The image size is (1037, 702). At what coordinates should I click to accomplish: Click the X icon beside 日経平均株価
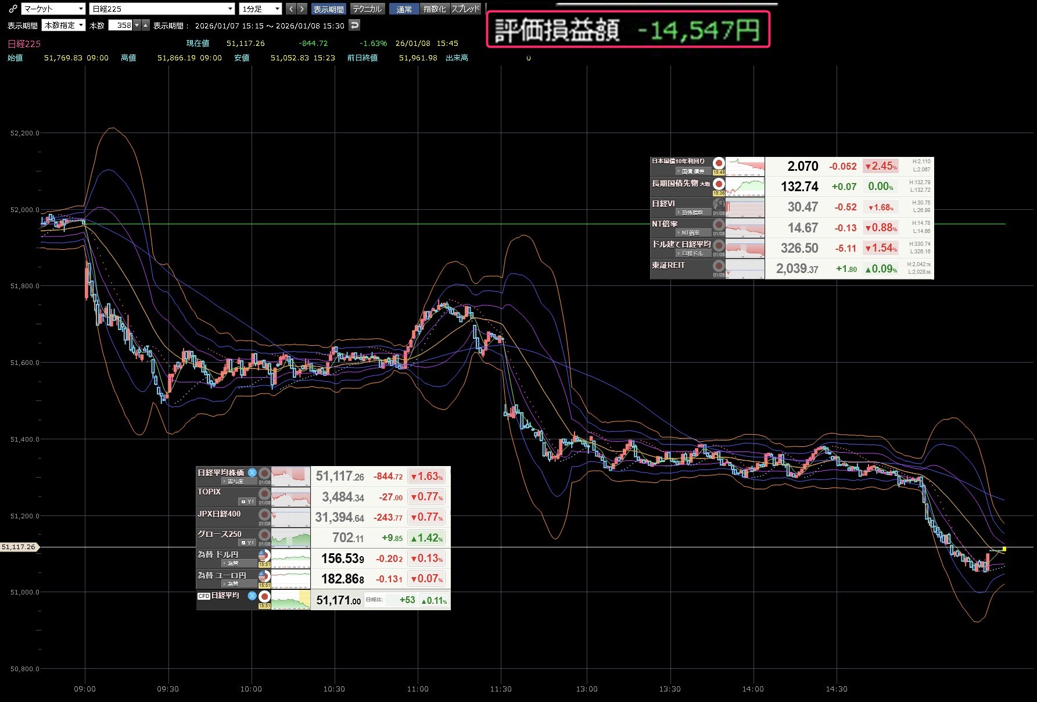point(252,472)
